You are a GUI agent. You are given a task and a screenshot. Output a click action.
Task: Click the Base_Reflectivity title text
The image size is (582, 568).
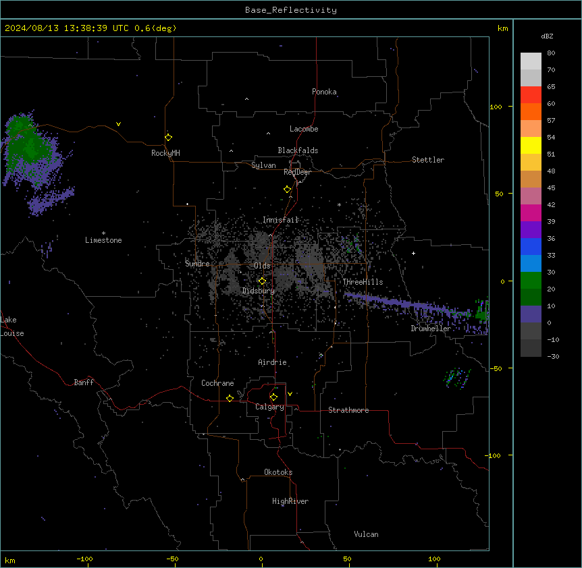point(291,10)
